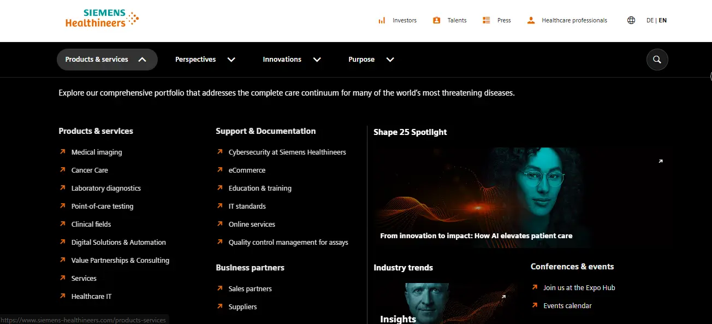712x324 pixels.
Task: Open the Laboratory diagnostics menu entry
Action: (x=106, y=188)
